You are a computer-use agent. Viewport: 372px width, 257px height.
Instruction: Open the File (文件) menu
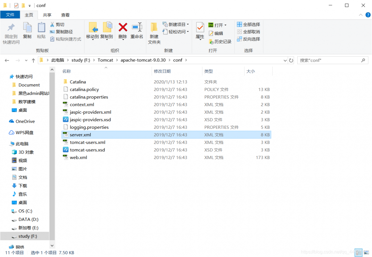10,15
